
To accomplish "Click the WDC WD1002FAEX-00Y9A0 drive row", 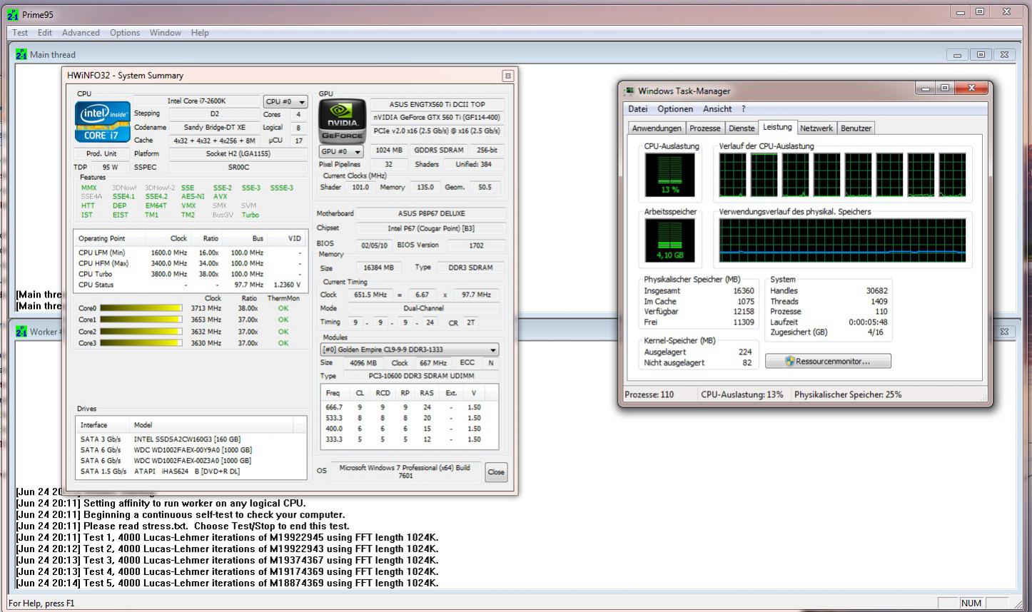I will click(x=191, y=450).
